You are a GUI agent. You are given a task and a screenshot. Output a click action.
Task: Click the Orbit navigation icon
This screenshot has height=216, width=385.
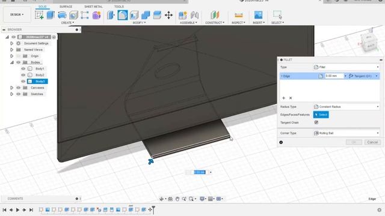(x=162, y=199)
